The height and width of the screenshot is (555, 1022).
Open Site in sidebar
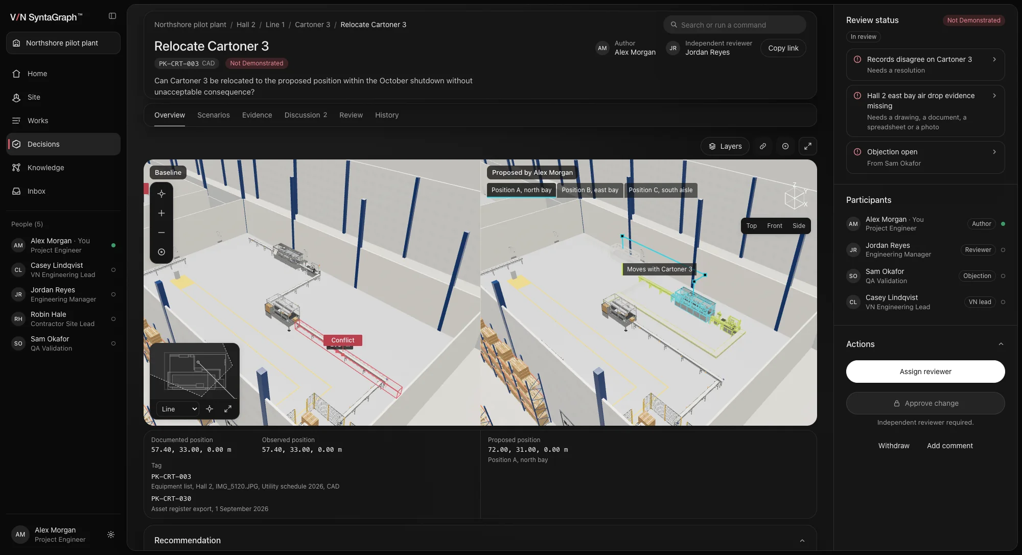pos(63,97)
